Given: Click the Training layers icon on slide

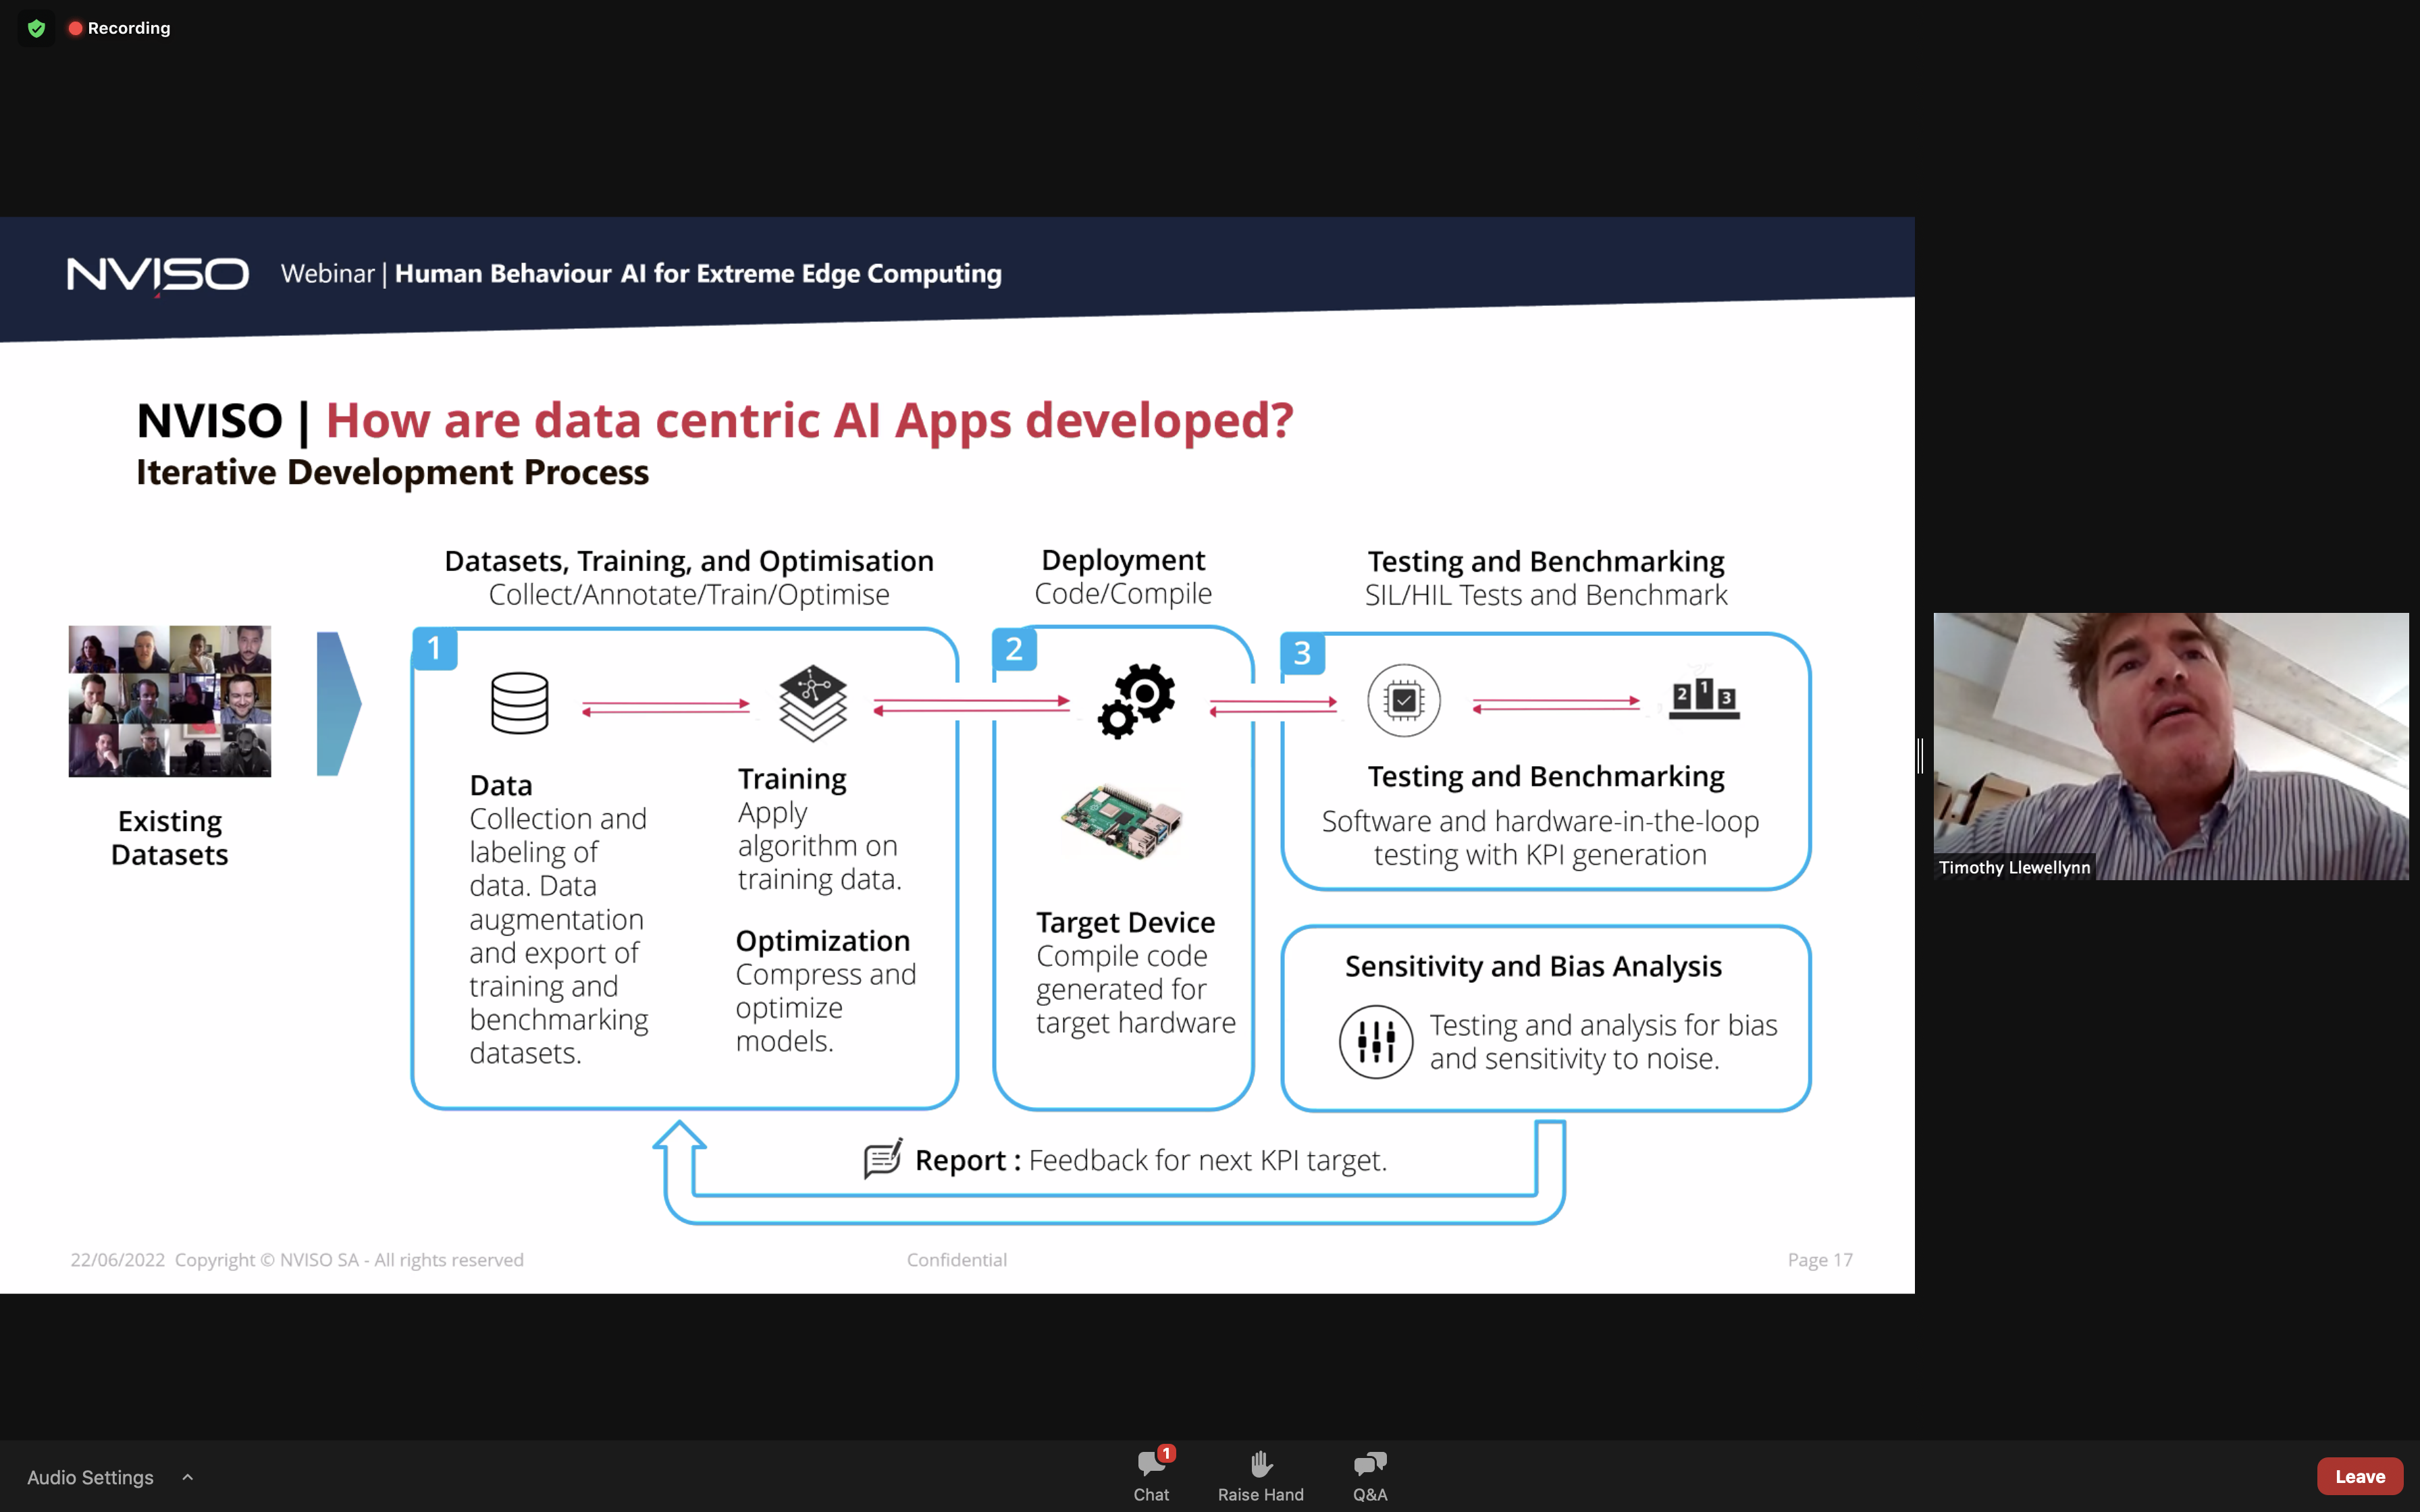Looking at the screenshot, I should click(813, 703).
